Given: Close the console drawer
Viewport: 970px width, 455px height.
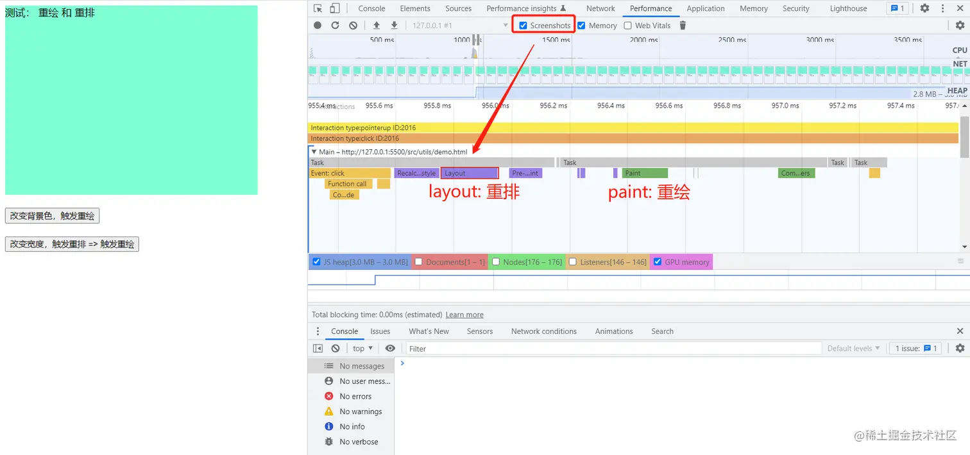Looking at the screenshot, I should click(x=960, y=331).
